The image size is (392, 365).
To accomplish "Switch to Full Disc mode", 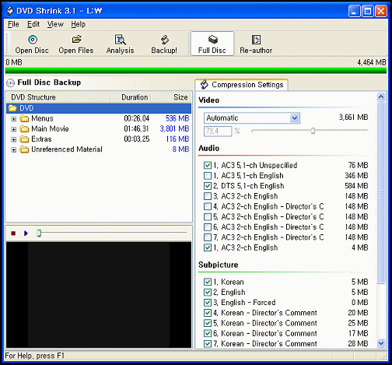I will tap(212, 44).
